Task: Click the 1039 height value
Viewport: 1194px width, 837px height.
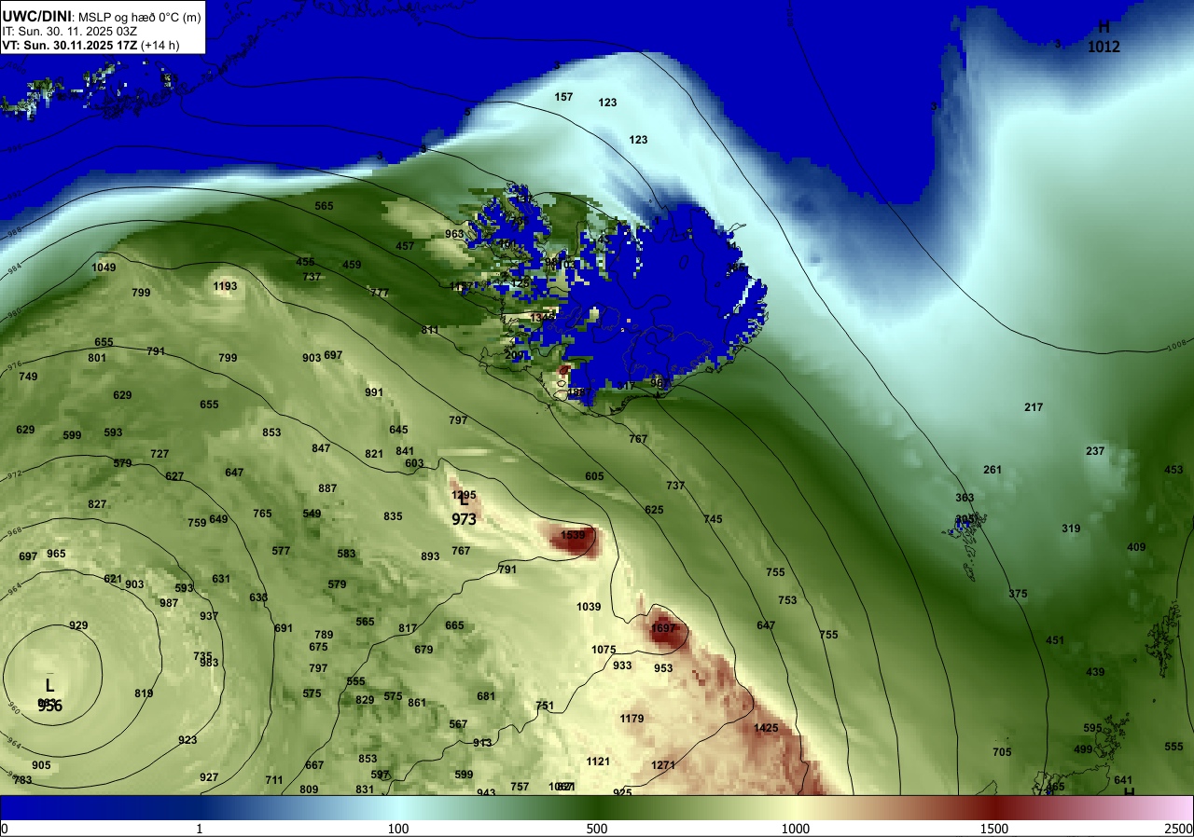Action: pos(589,607)
